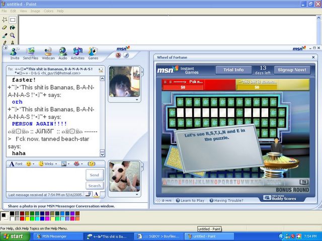Click the O key on game letter board
The image size is (322, 241).
point(216,182)
